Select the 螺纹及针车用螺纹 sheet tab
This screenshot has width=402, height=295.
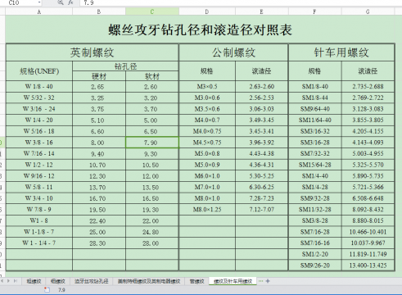click(233, 281)
